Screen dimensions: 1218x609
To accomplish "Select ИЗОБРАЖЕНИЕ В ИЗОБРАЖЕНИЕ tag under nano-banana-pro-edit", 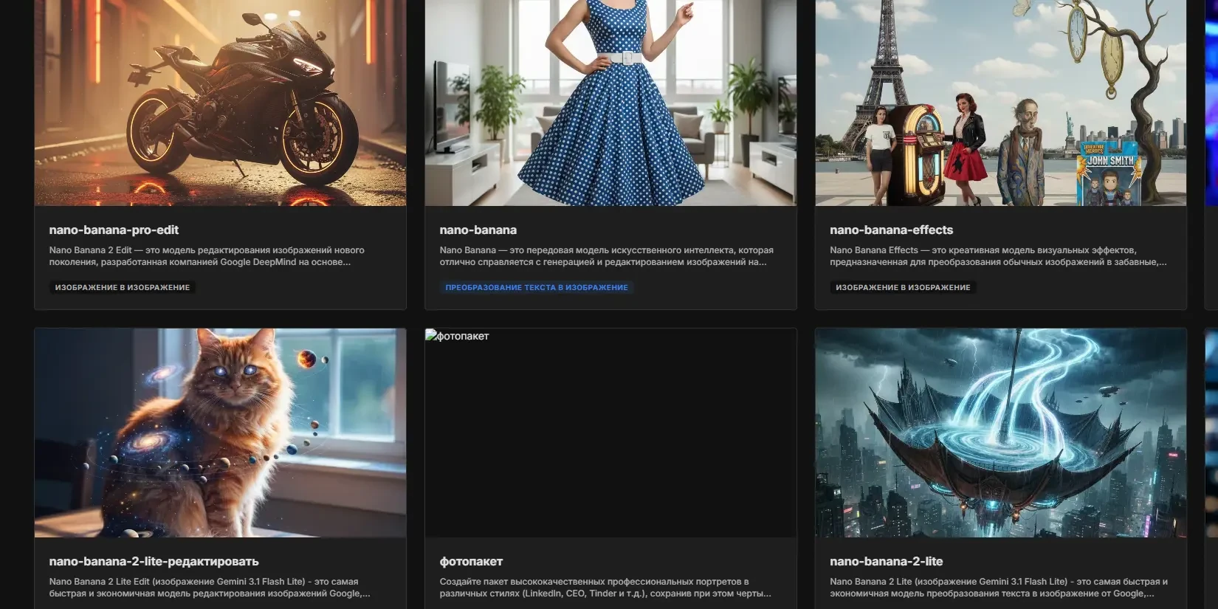I will [123, 287].
